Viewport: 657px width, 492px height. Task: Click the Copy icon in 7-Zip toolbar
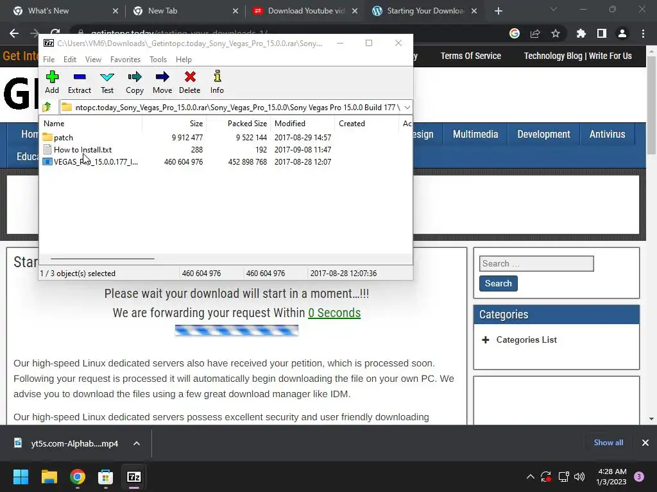[x=135, y=83]
